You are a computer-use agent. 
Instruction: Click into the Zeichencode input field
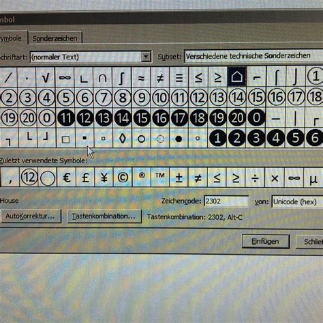226,201
